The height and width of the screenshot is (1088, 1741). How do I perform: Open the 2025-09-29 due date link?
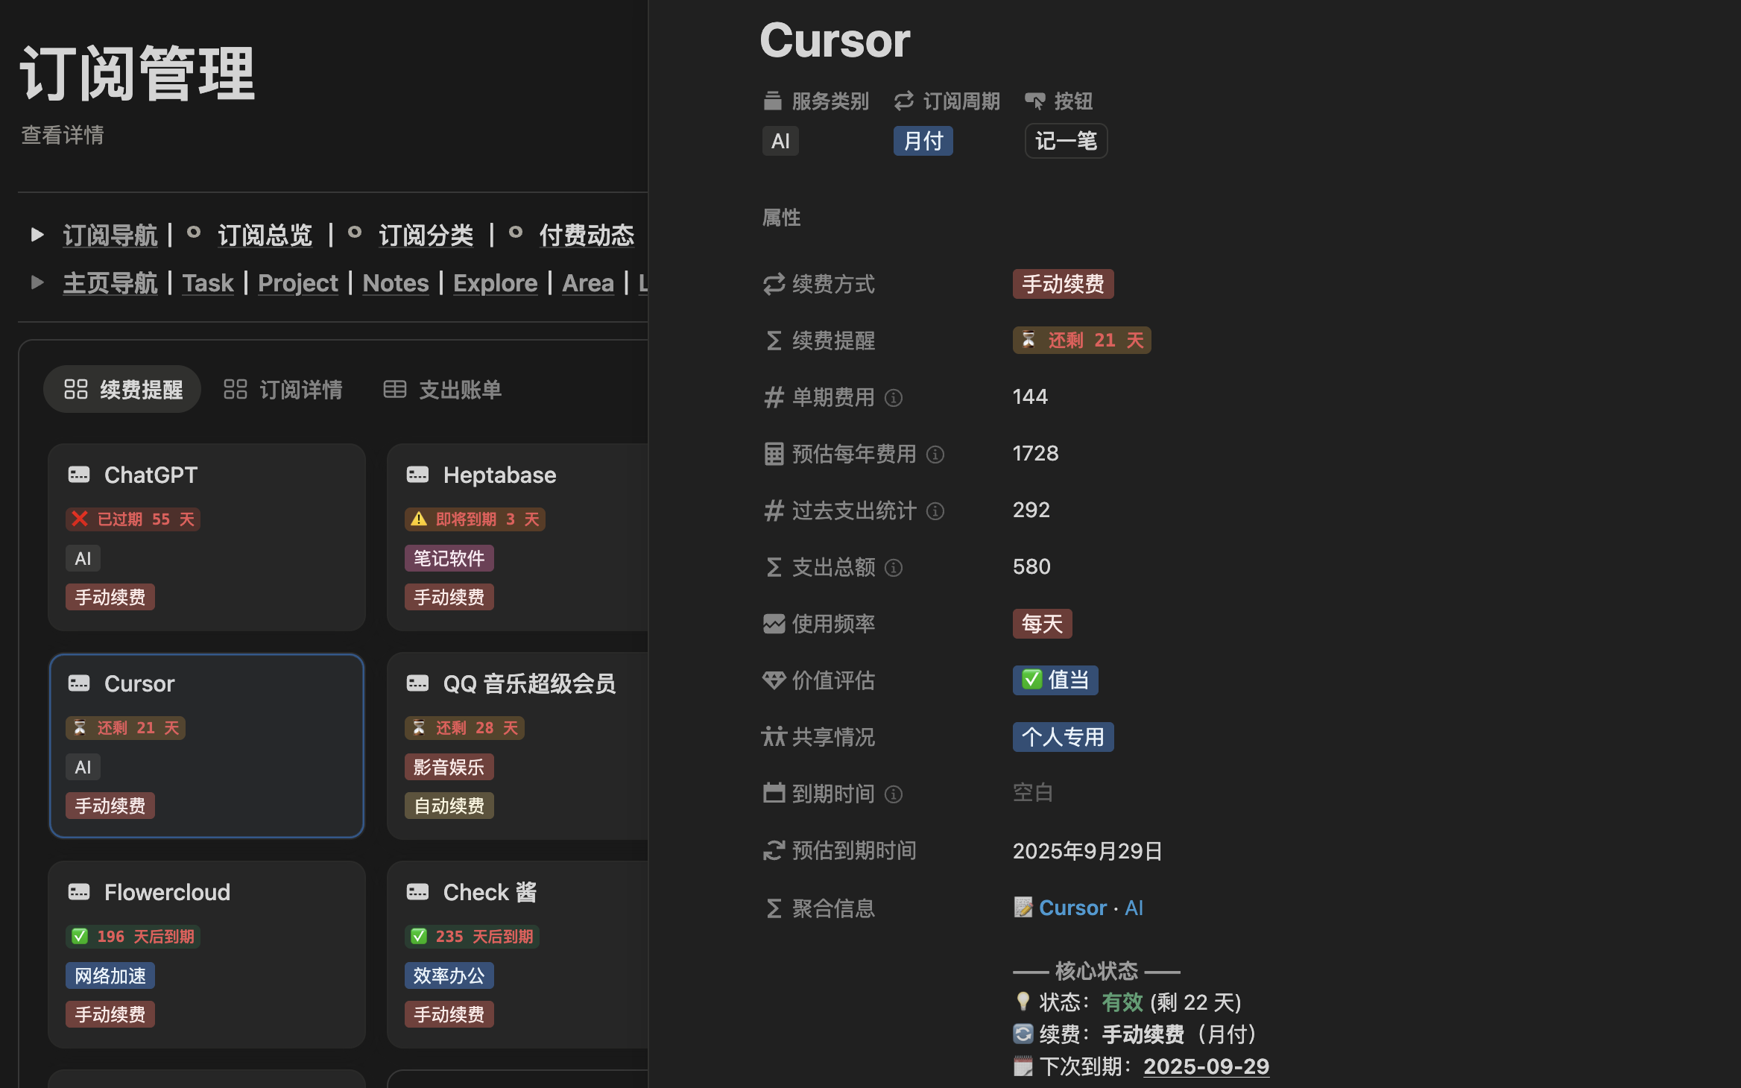click(x=1205, y=1066)
